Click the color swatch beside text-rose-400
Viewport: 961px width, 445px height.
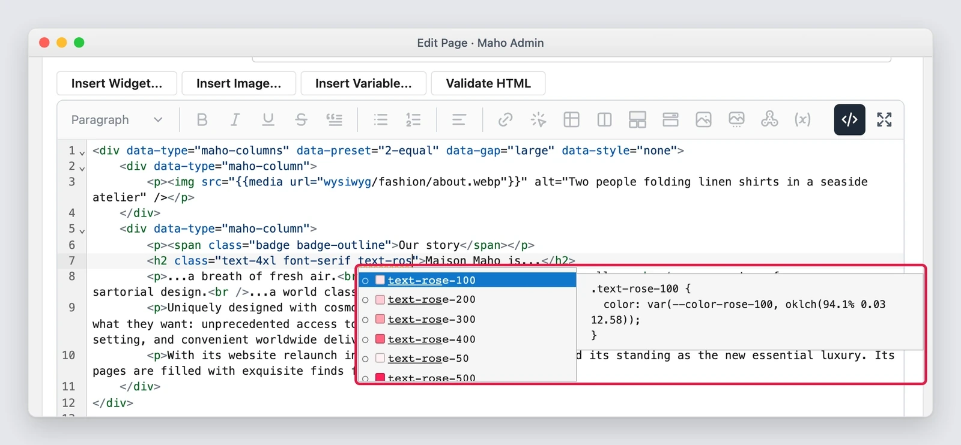(x=380, y=339)
